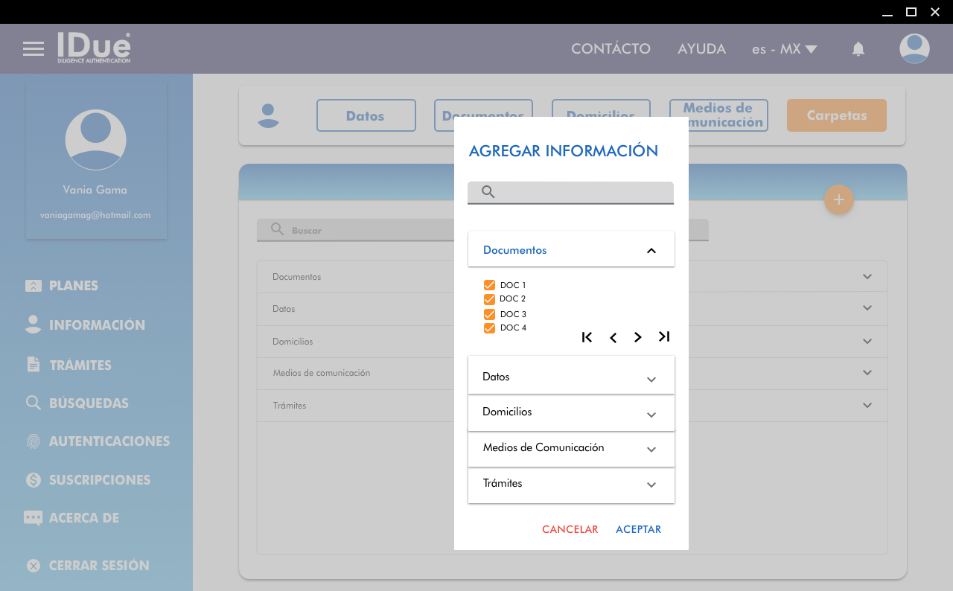Image resolution: width=953 pixels, height=591 pixels.
Task: Jump to last page of documents
Action: click(664, 337)
